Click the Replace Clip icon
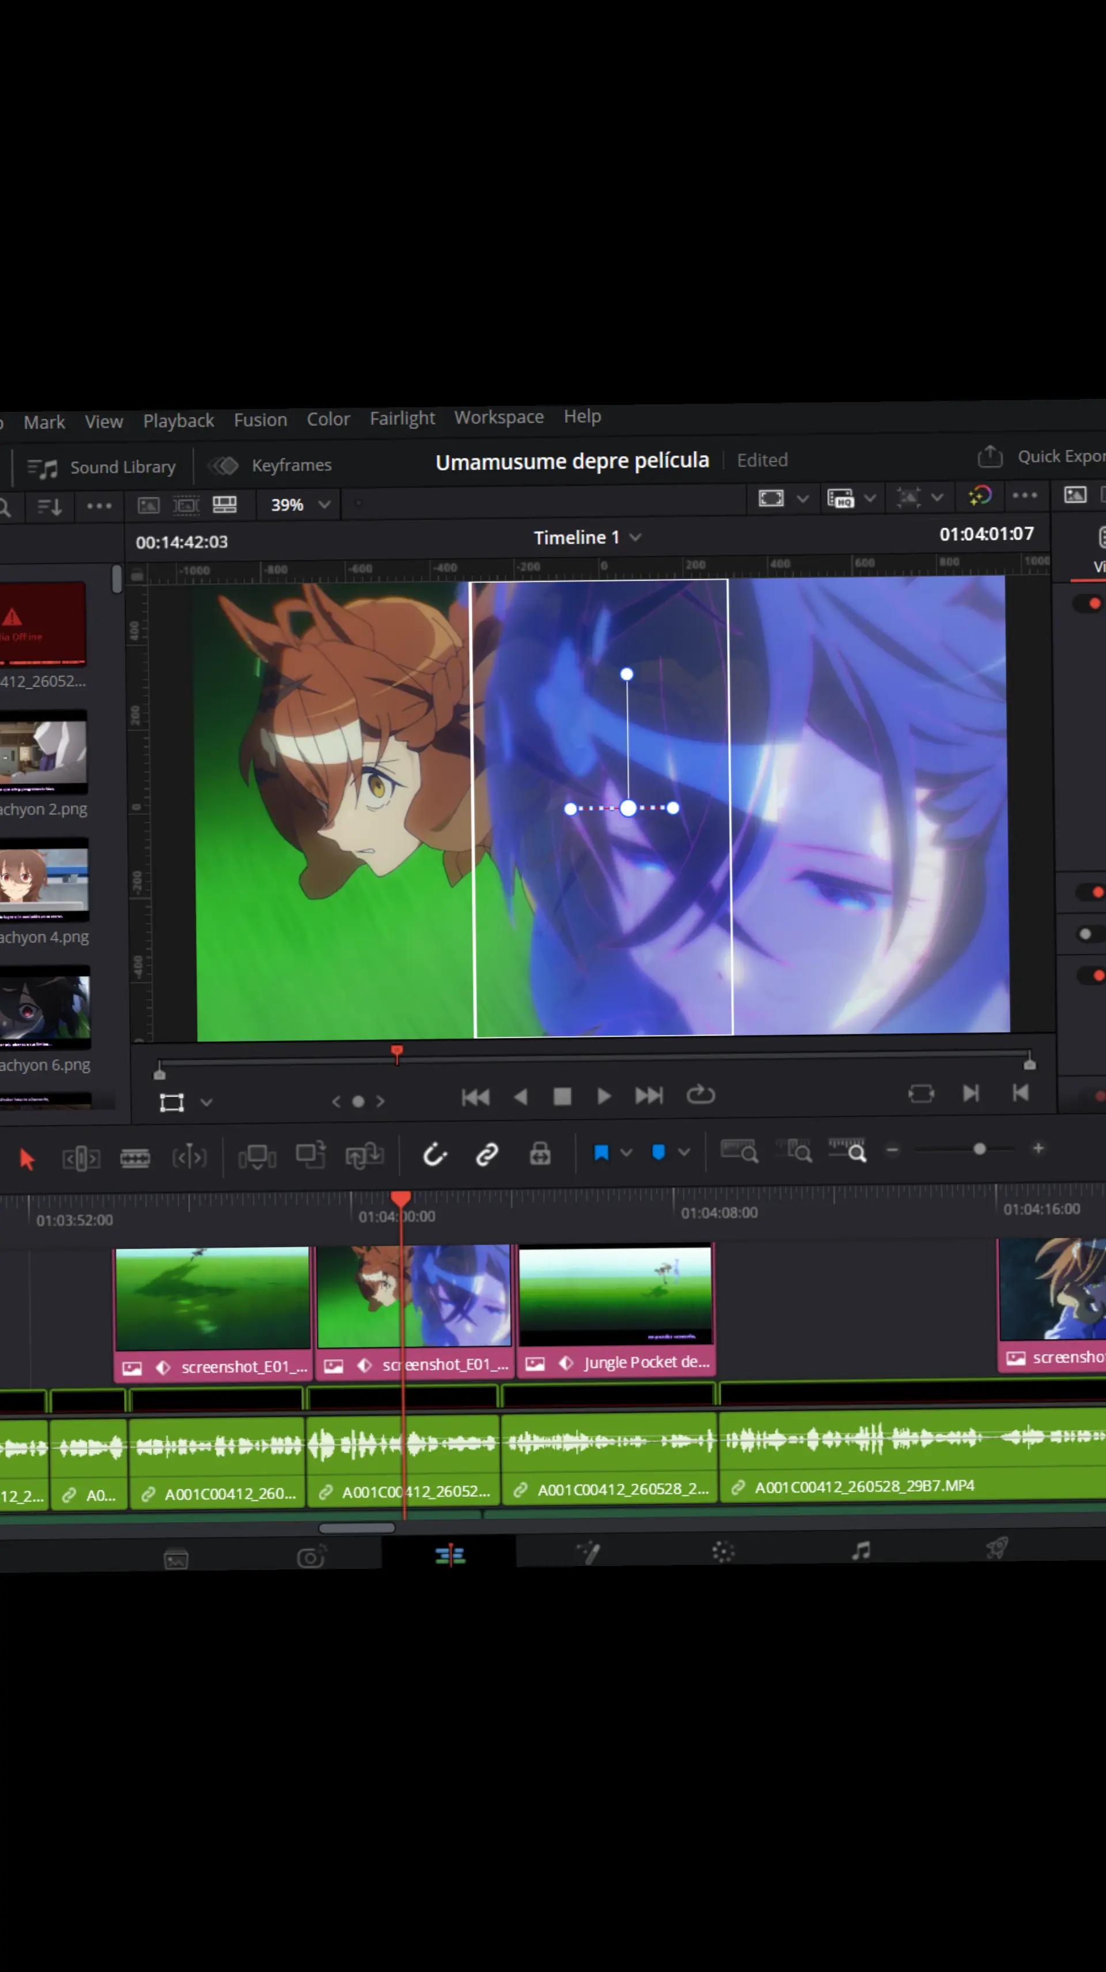1106x1972 pixels. (x=365, y=1155)
